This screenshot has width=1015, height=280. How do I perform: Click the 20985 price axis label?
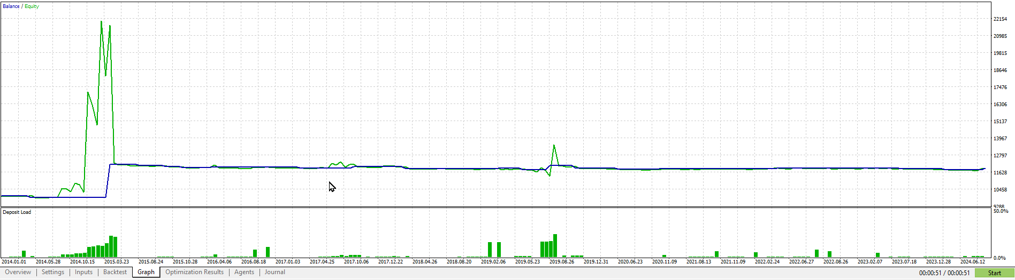(x=1000, y=36)
